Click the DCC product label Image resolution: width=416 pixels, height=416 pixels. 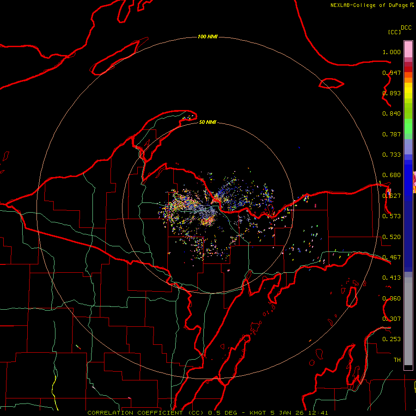point(406,28)
